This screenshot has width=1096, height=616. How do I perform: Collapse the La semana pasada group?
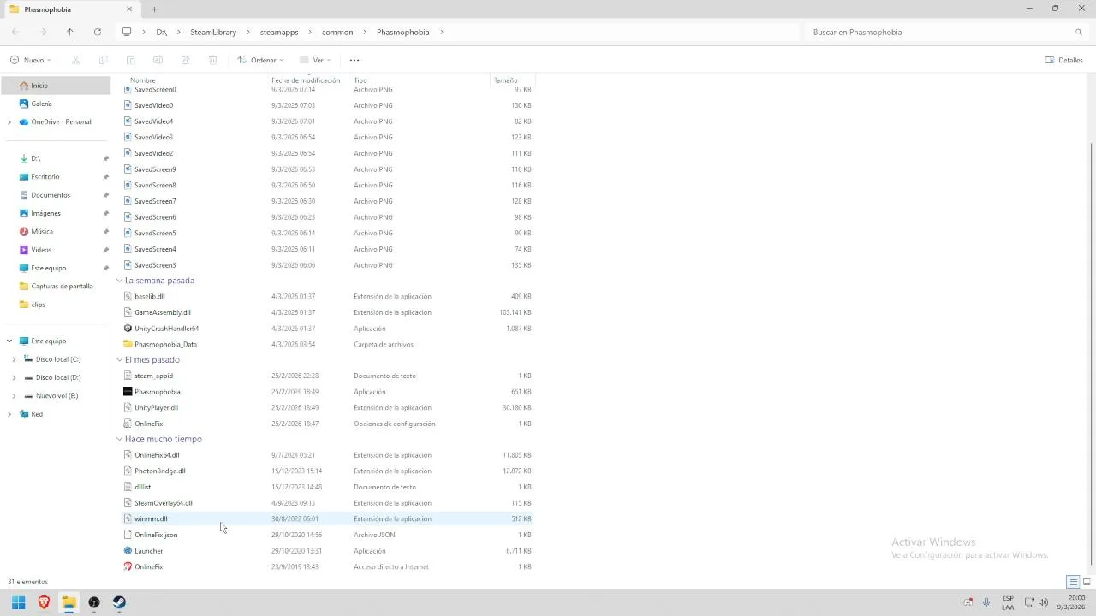click(120, 281)
